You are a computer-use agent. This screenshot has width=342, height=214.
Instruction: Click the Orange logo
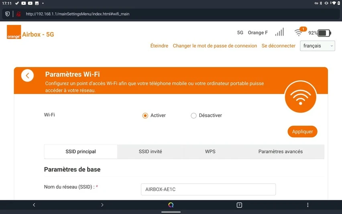pyautogui.click(x=14, y=32)
